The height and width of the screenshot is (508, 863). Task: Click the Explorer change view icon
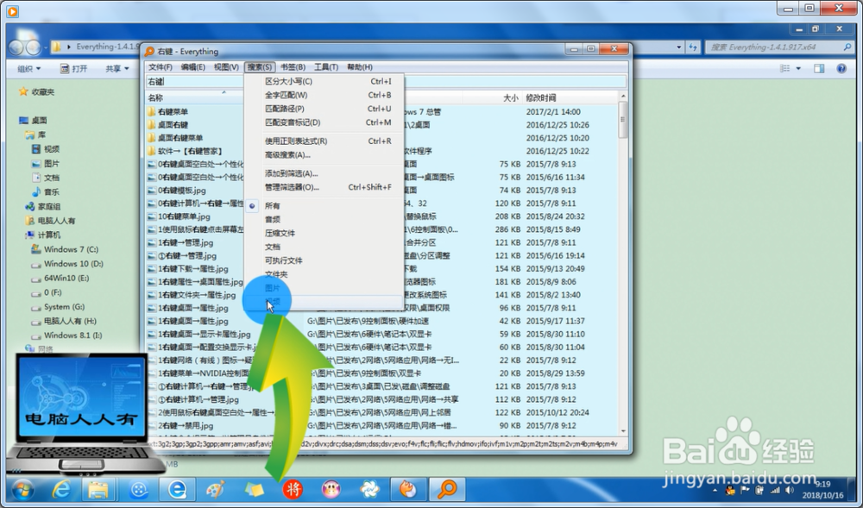[784, 69]
